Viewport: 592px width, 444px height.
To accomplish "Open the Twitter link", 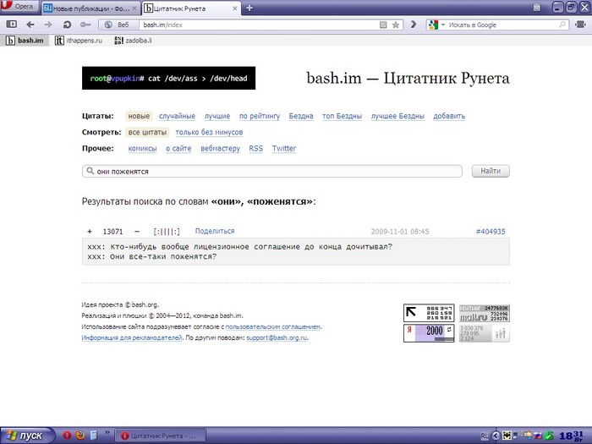I will tap(284, 148).
